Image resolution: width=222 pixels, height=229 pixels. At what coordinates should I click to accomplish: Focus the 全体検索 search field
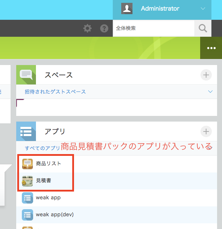pos(154,28)
